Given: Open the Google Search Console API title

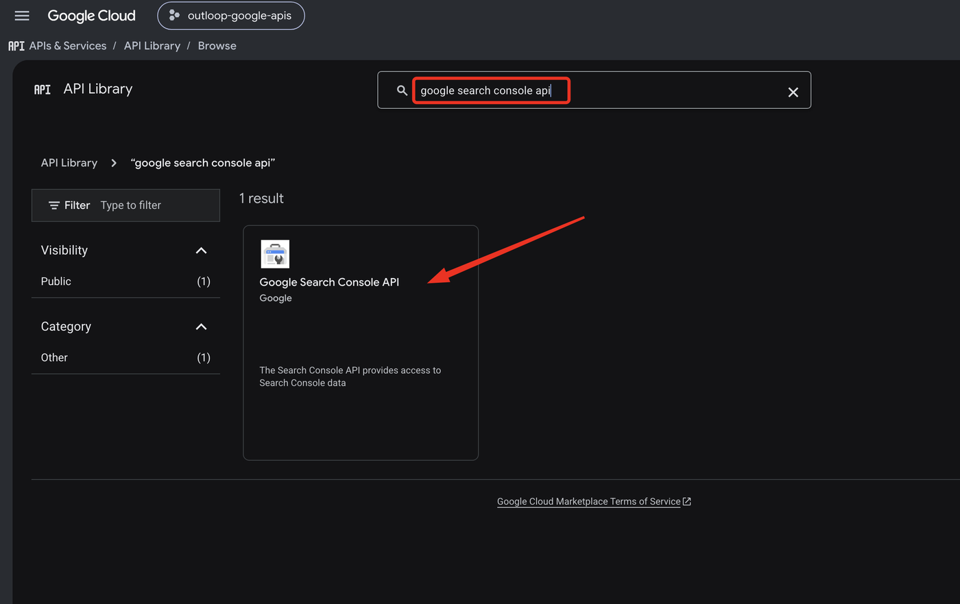Looking at the screenshot, I should coord(329,282).
